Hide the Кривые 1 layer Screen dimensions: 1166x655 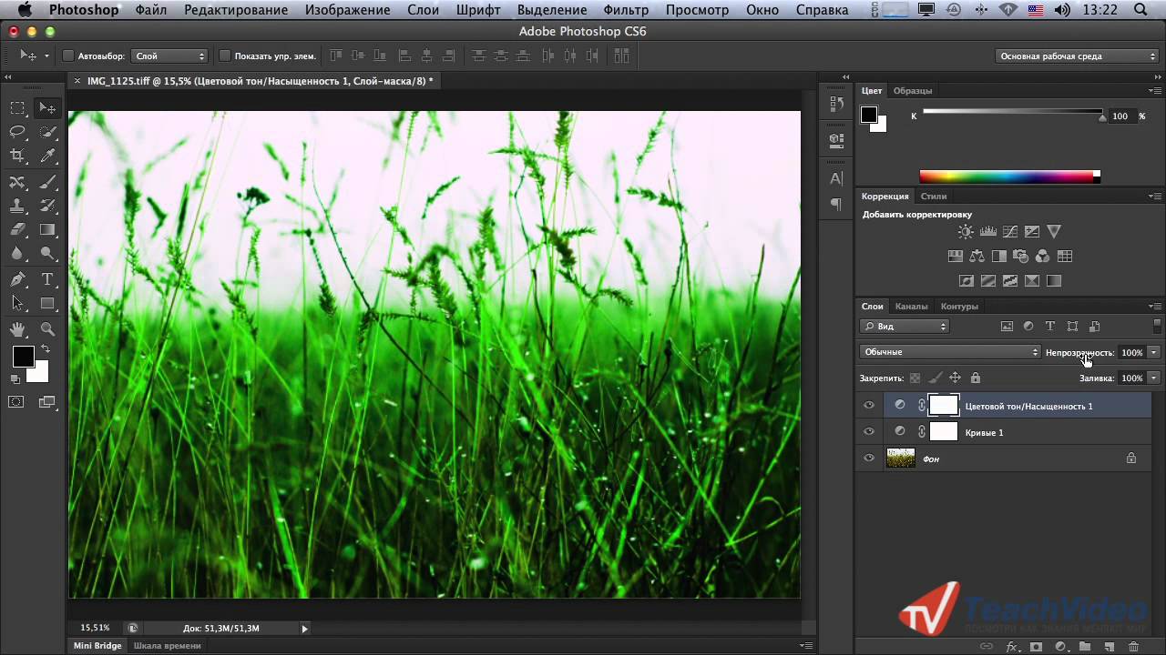(x=868, y=432)
